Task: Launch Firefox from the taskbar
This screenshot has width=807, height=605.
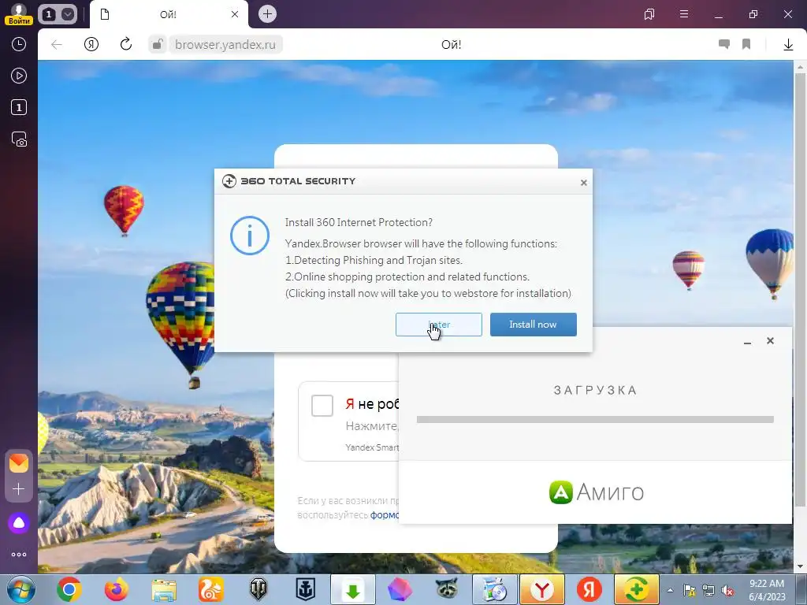Action: [x=117, y=589]
